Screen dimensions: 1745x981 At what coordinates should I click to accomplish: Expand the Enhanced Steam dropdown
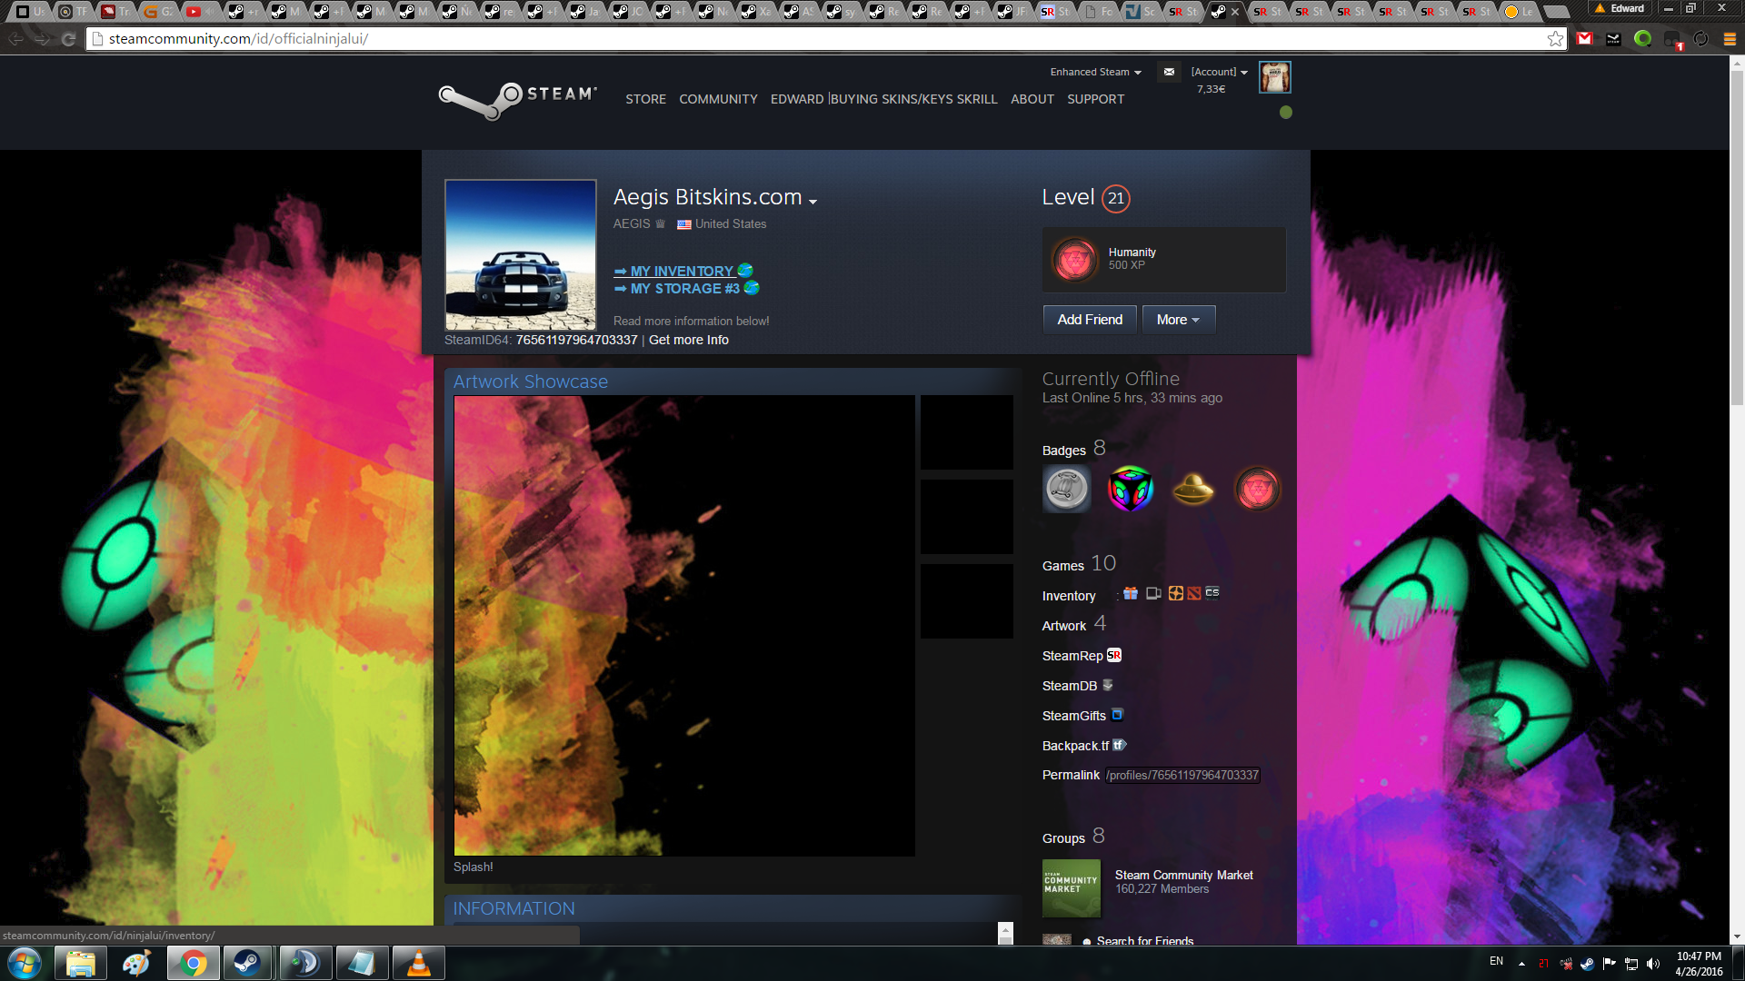(1095, 72)
